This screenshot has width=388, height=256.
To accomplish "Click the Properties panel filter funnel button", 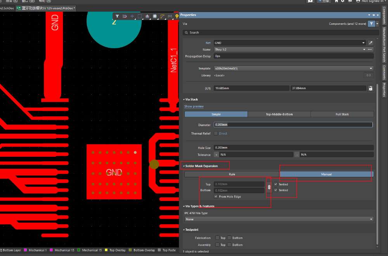I will click(x=371, y=24).
